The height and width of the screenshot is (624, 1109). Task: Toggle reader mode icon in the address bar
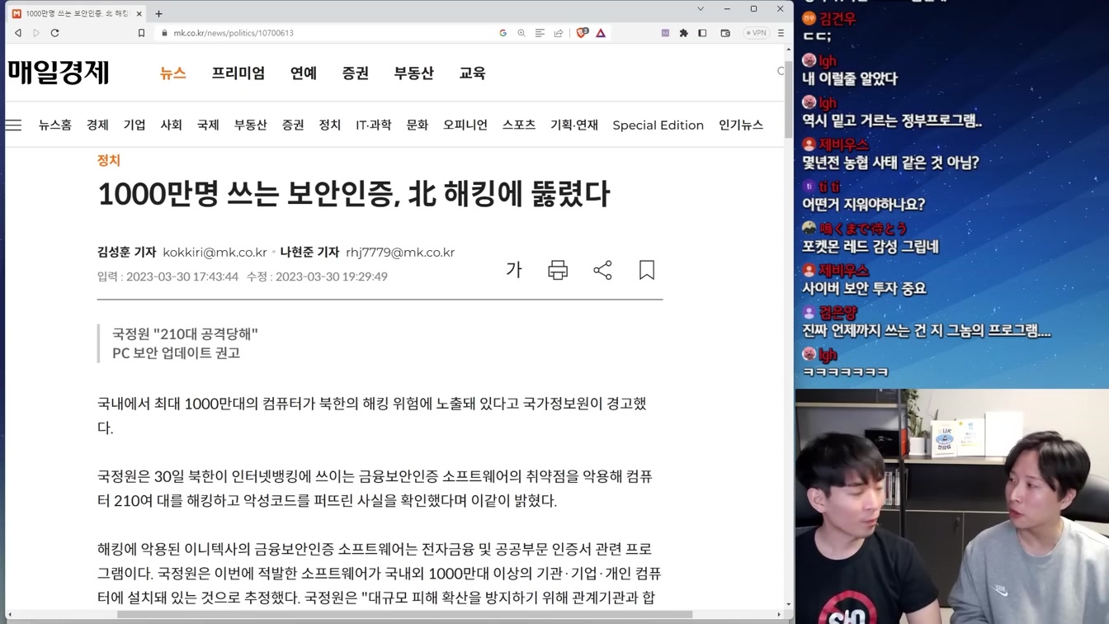click(x=540, y=33)
